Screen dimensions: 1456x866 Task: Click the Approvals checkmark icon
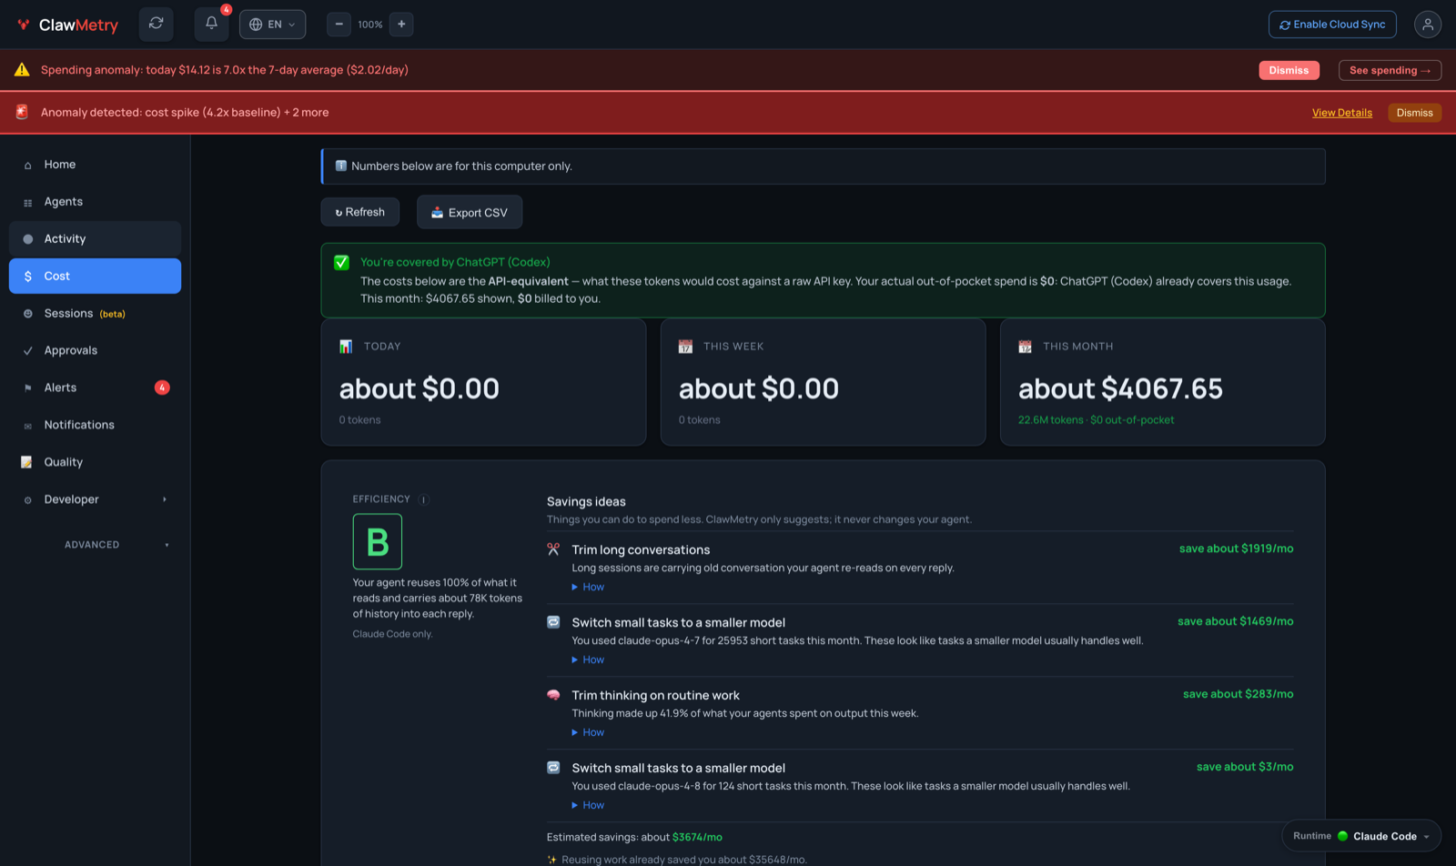pos(27,351)
